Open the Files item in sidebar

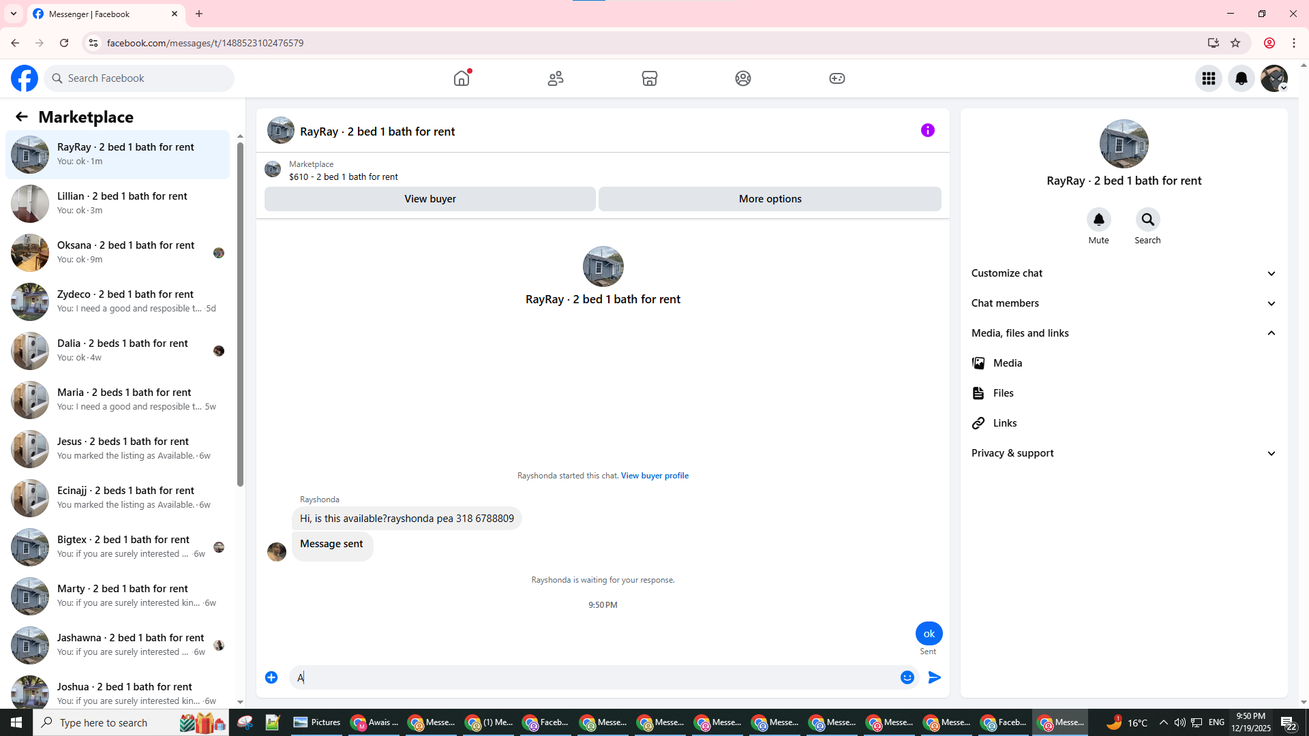1003,393
